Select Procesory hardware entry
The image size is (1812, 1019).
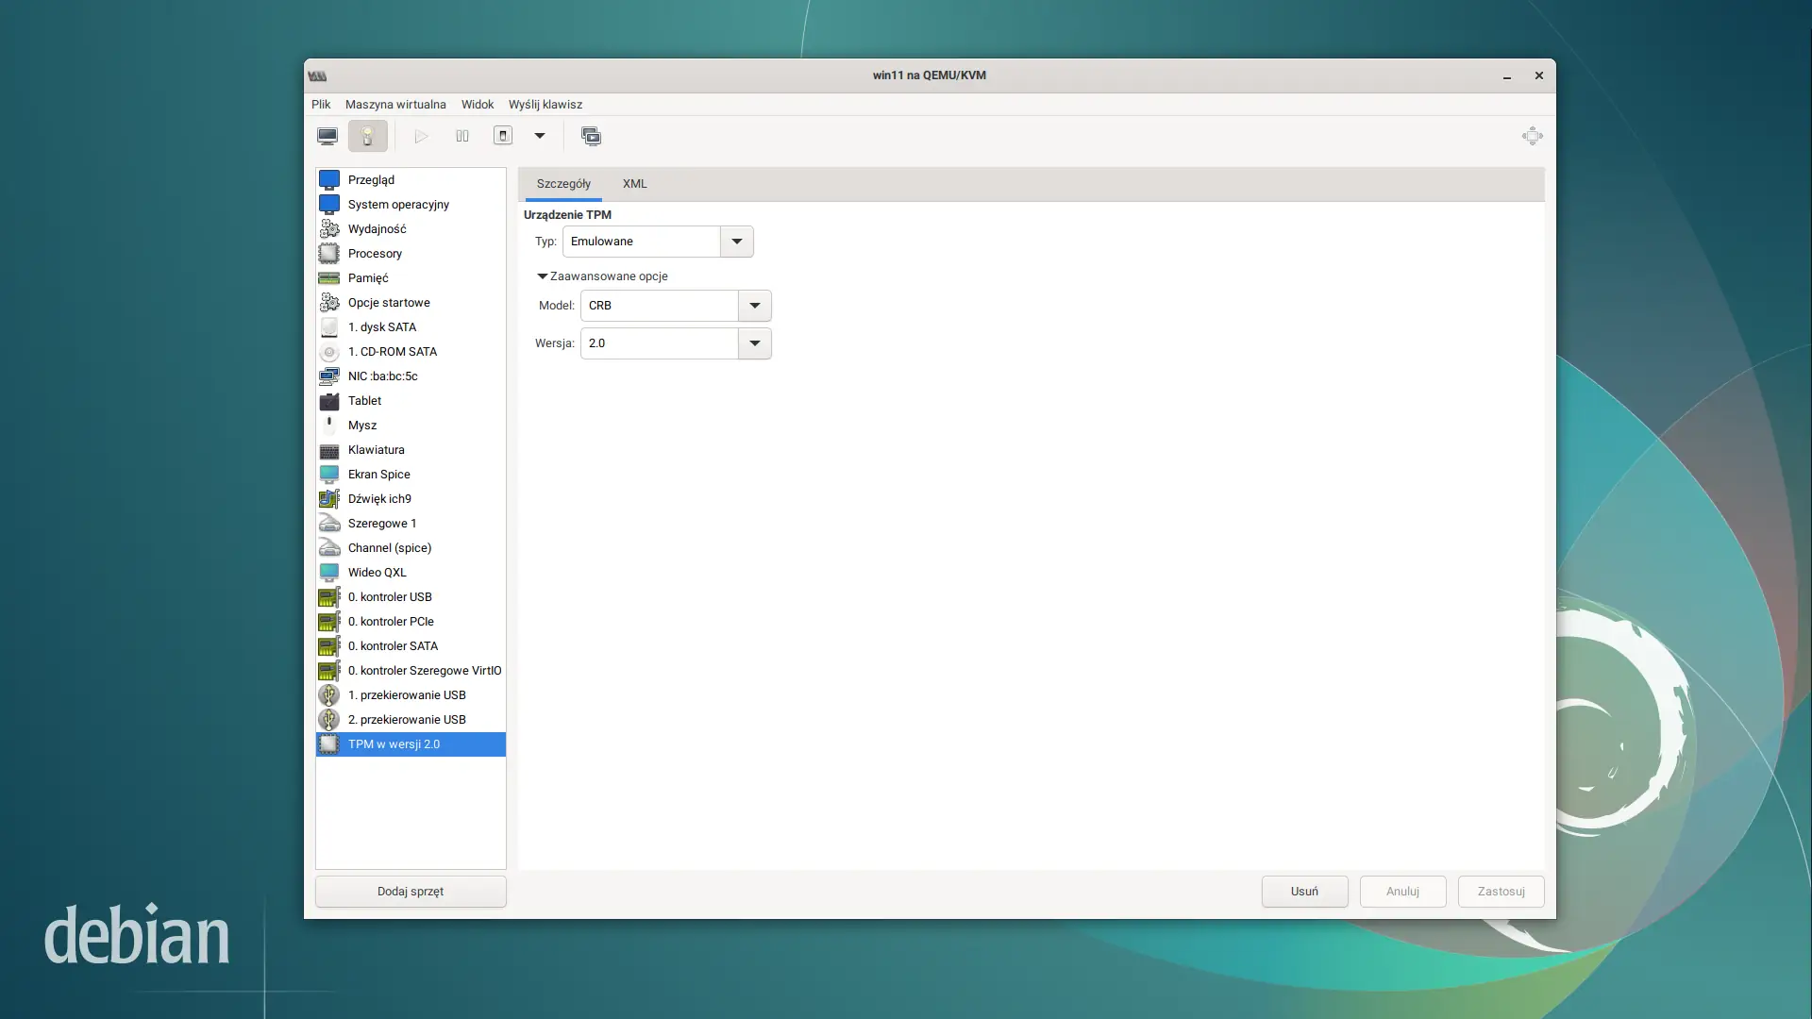coord(411,253)
